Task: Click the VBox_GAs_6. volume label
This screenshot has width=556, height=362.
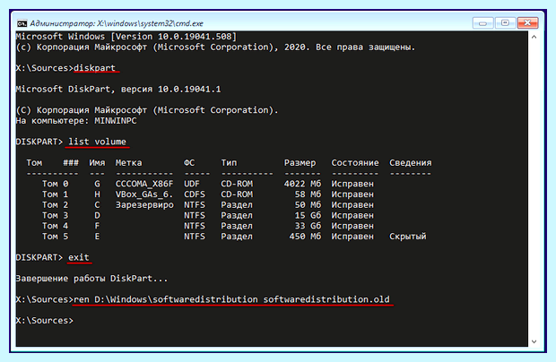Action: coord(144,194)
